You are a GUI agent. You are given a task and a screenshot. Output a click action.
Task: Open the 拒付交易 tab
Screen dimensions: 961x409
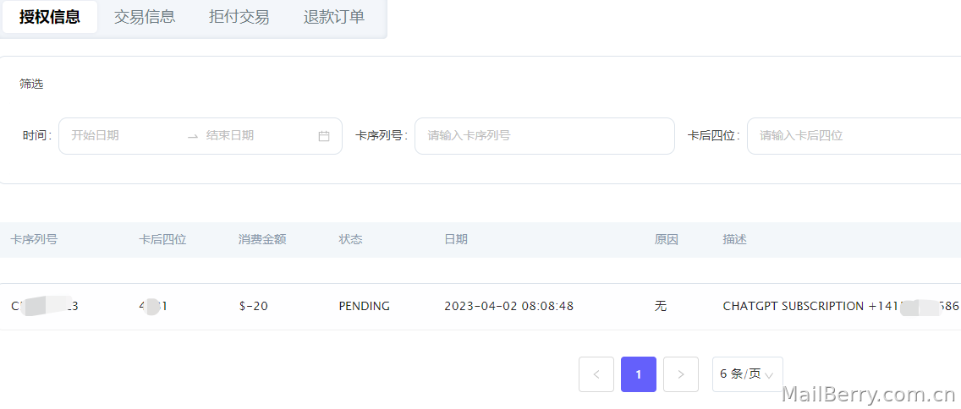(239, 17)
